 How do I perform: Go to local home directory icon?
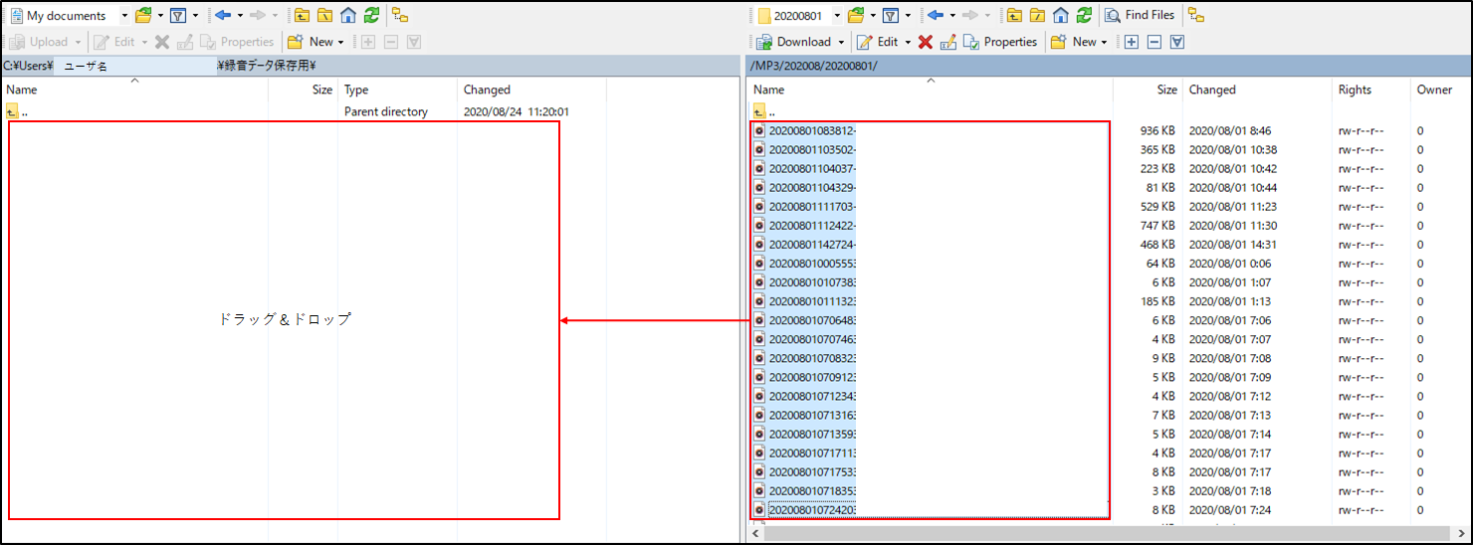(x=348, y=15)
